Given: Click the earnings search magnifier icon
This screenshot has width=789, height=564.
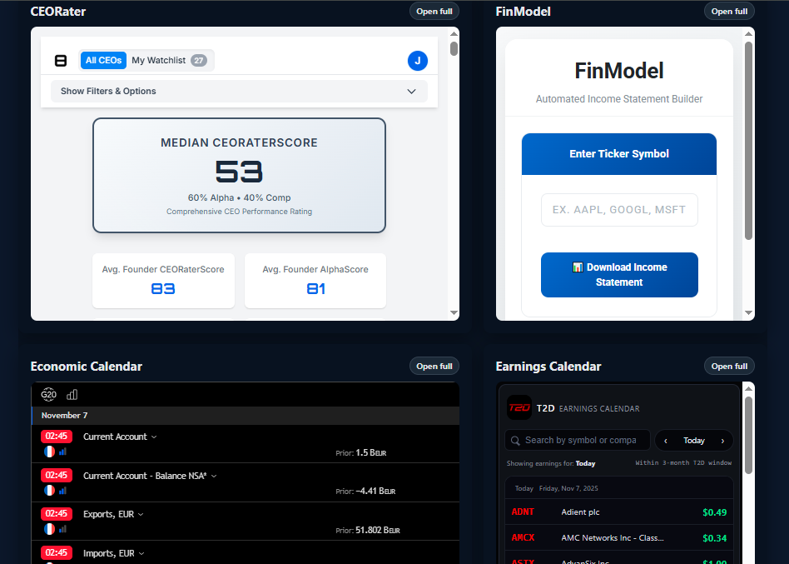Looking at the screenshot, I should [515, 441].
